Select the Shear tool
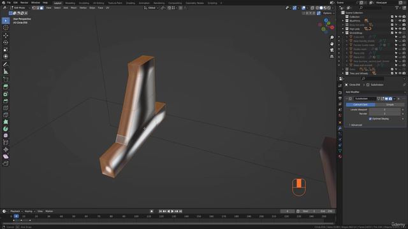The width and height of the screenshot is (408, 229). tap(6, 156)
